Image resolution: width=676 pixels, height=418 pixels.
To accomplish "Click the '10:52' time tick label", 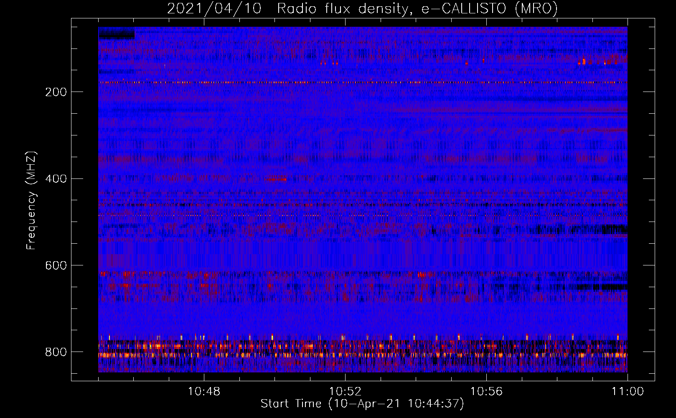I will [x=345, y=392].
